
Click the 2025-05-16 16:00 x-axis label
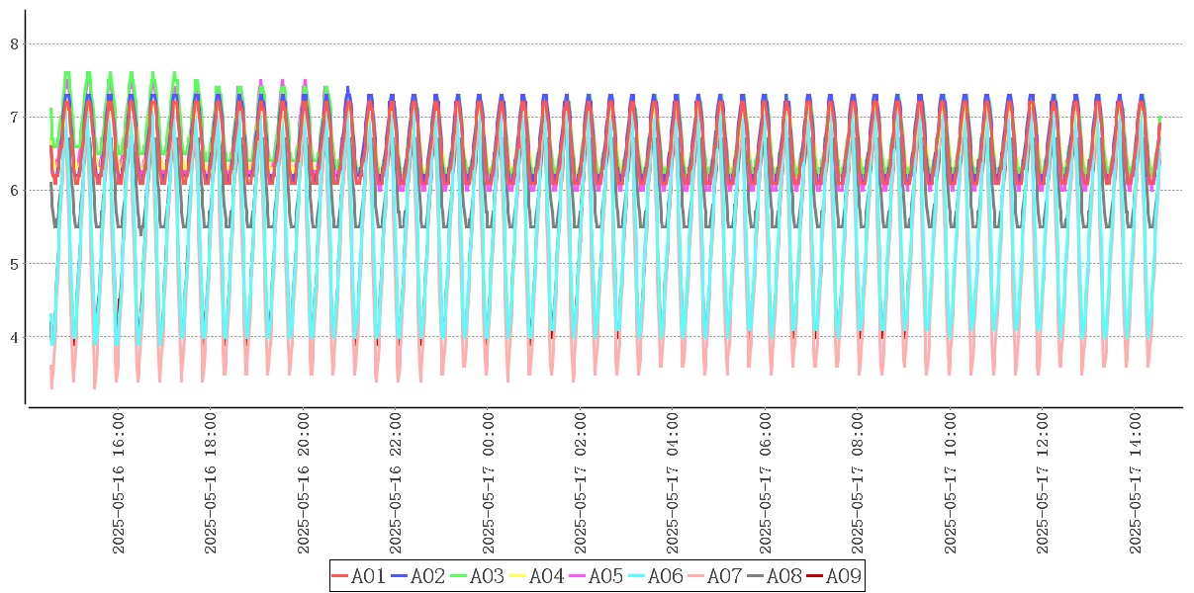[x=119, y=483]
